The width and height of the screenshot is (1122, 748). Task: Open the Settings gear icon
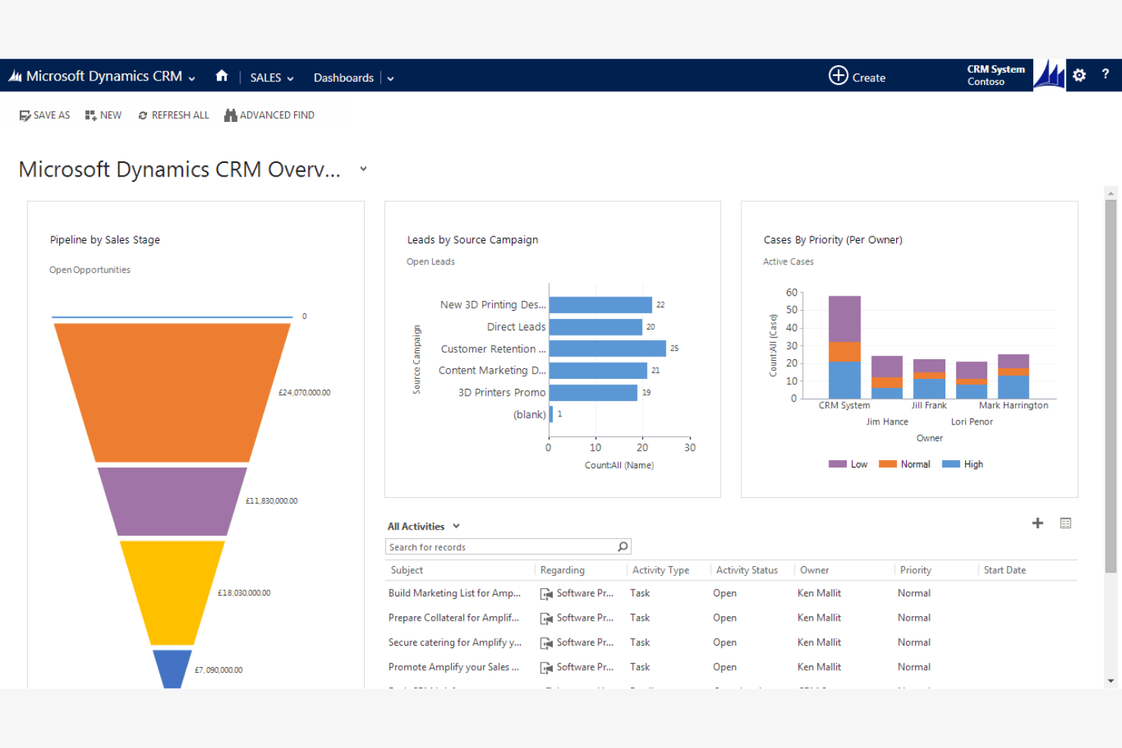pos(1079,75)
